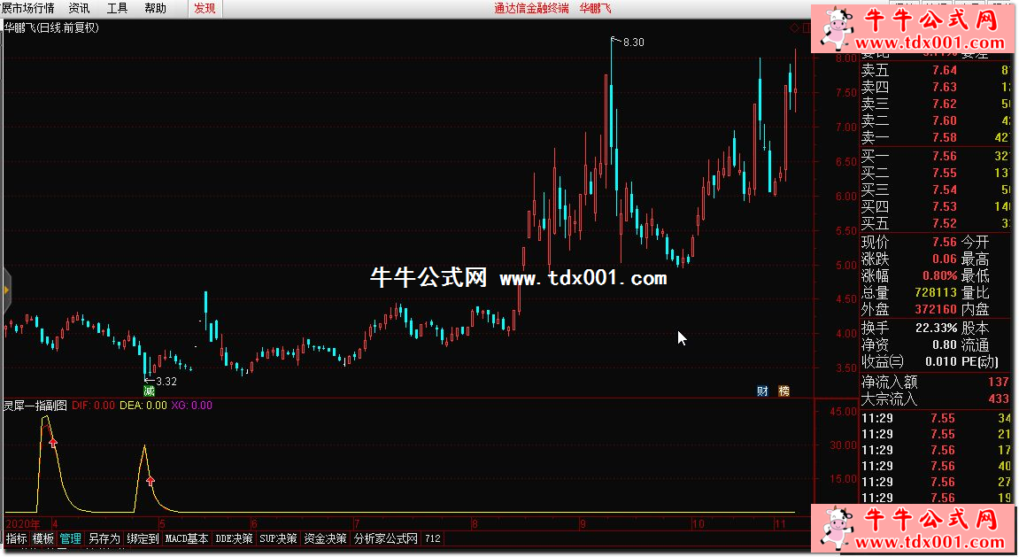Click the 买一 7.56 order row

pyautogui.click(x=936, y=156)
